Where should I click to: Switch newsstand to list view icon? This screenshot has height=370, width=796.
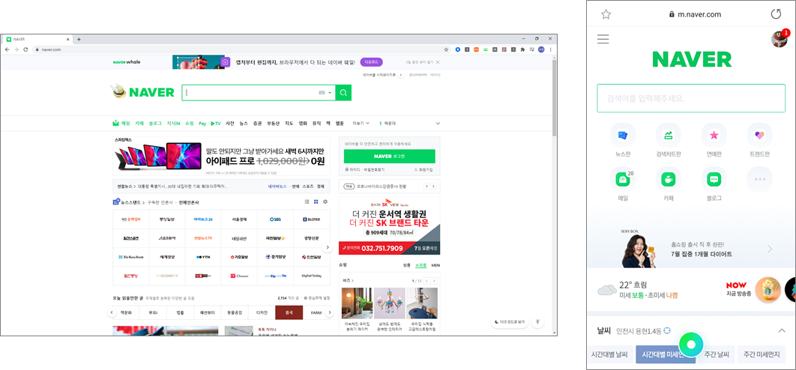pos(307,202)
